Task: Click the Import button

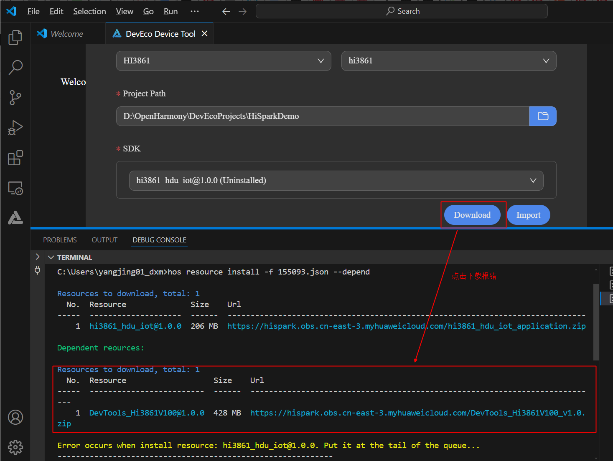Action: [x=528, y=215]
